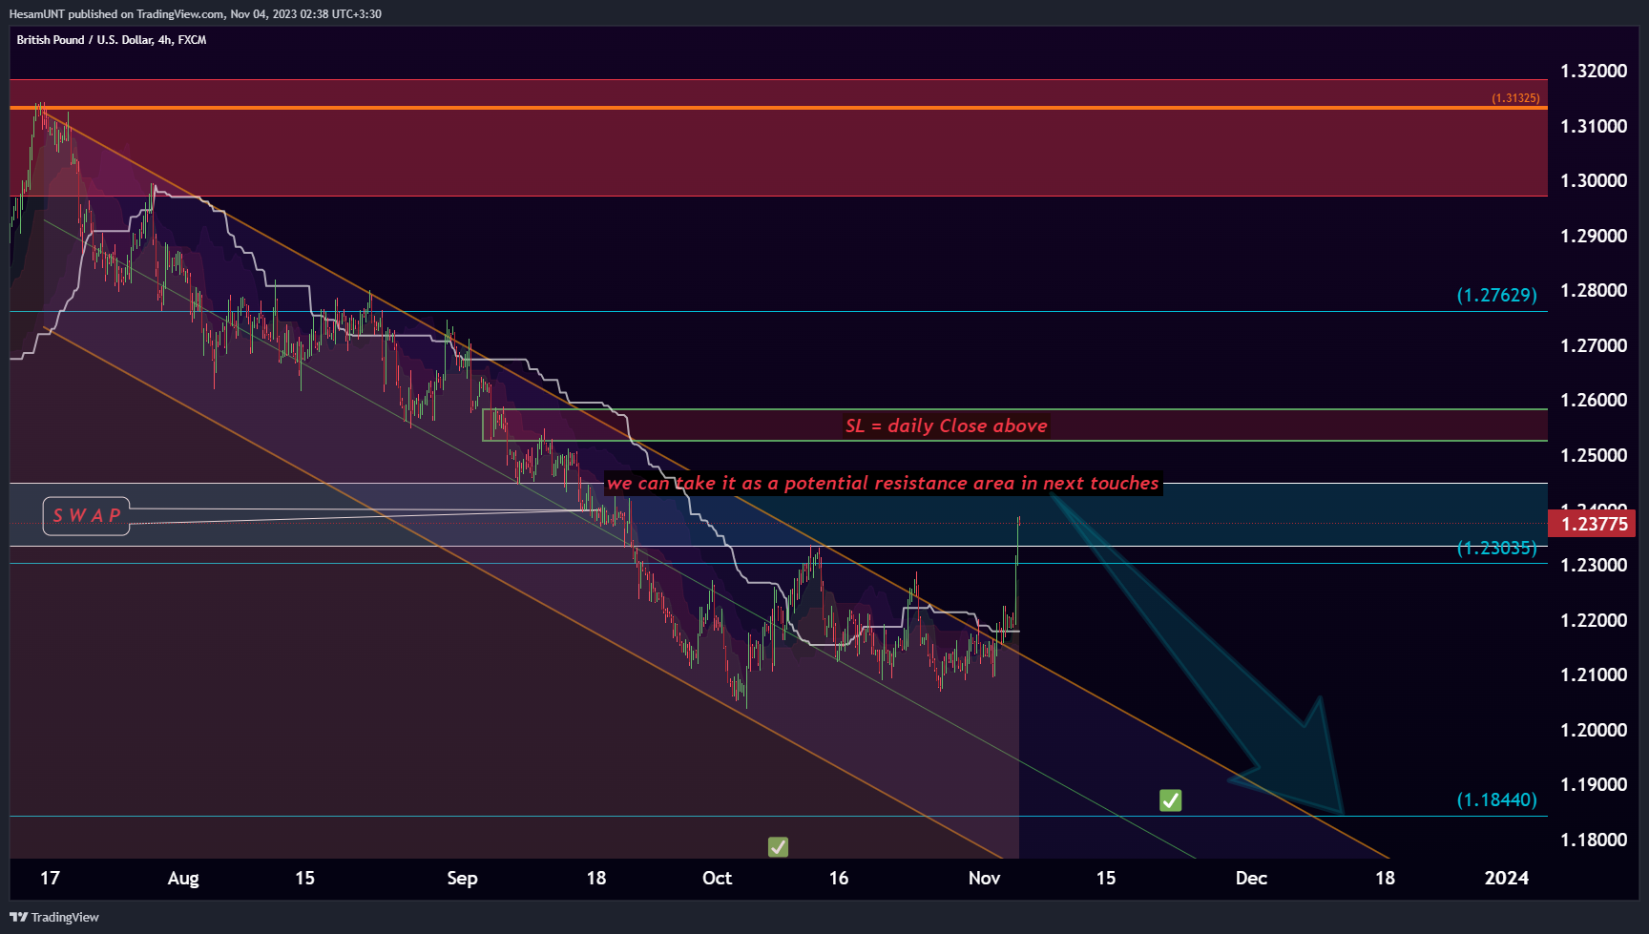Click the (1.18440) level label
The width and height of the screenshot is (1649, 934).
point(1496,799)
